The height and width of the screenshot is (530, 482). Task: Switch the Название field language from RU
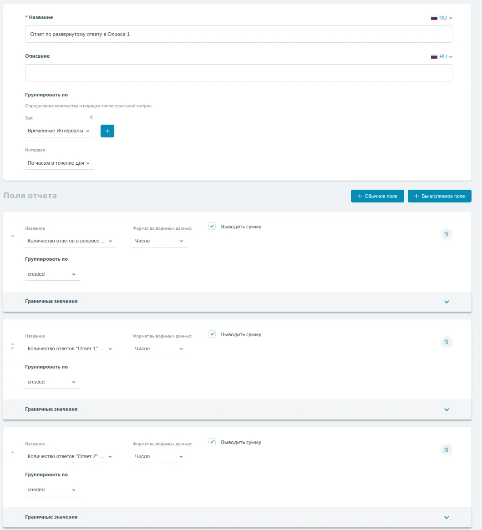click(x=441, y=18)
